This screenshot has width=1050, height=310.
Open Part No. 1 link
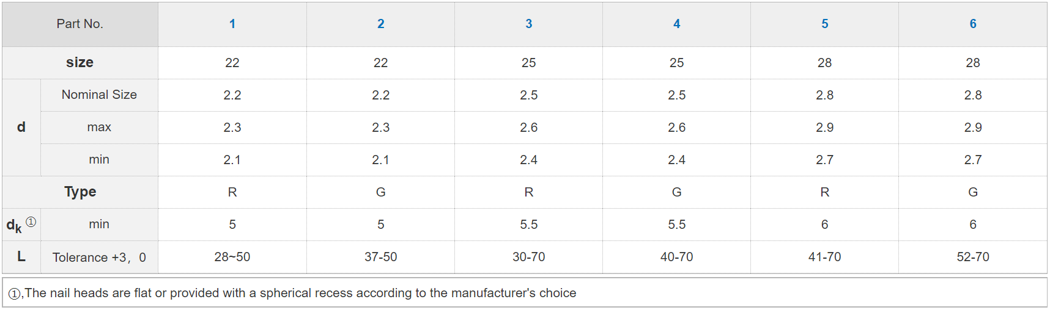click(x=232, y=24)
